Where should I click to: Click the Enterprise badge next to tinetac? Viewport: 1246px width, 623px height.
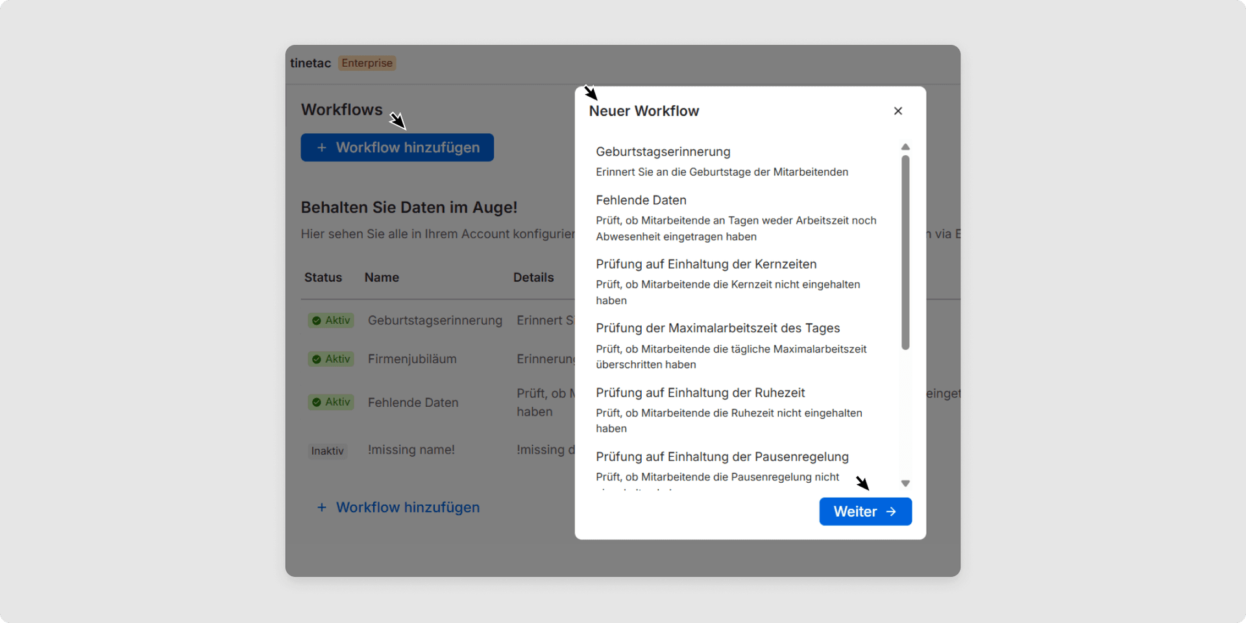tap(367, 63)
